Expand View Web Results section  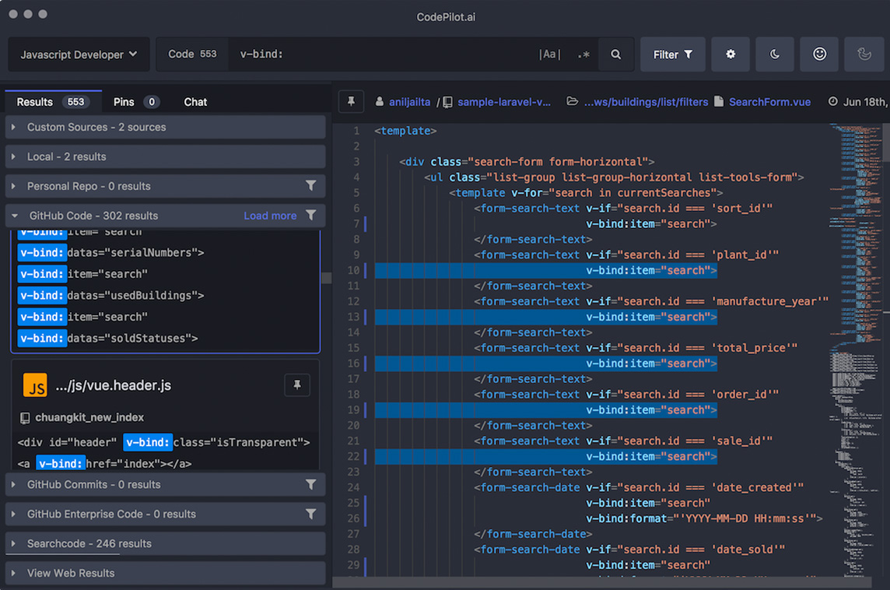(x=165, y=574)
